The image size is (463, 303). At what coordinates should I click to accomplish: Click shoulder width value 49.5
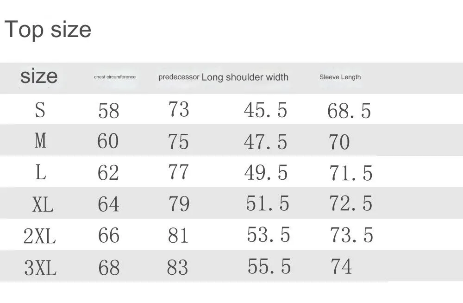(x=266, y=172)
